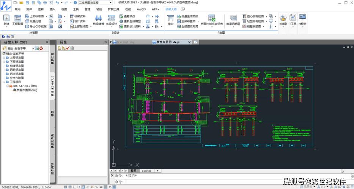The width and height of the screenshot is (354, 189).
Task: Click 批量处理 batch processing
Action: coord(33,22)
